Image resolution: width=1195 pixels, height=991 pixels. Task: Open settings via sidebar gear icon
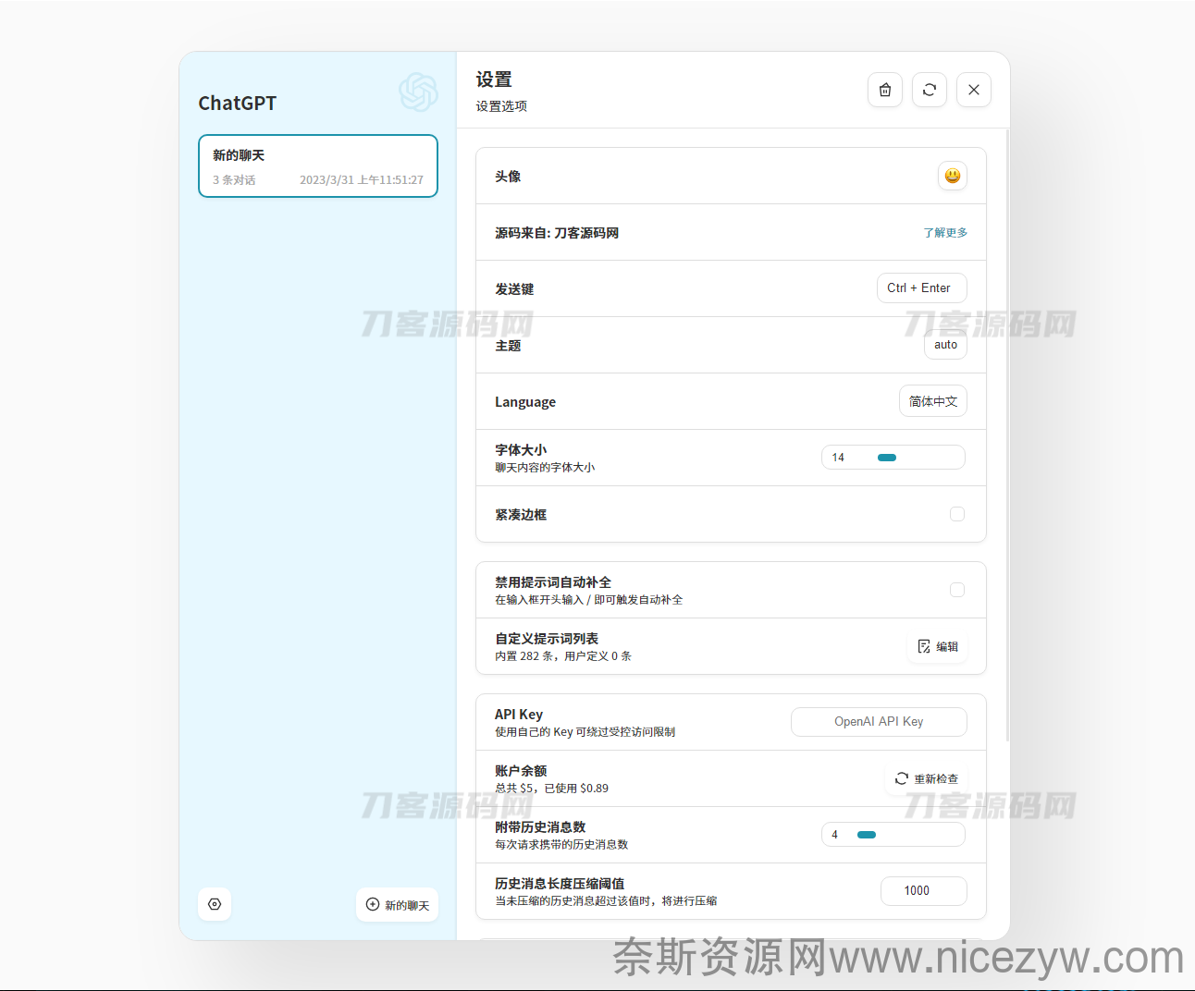click(x=215, y=904)
